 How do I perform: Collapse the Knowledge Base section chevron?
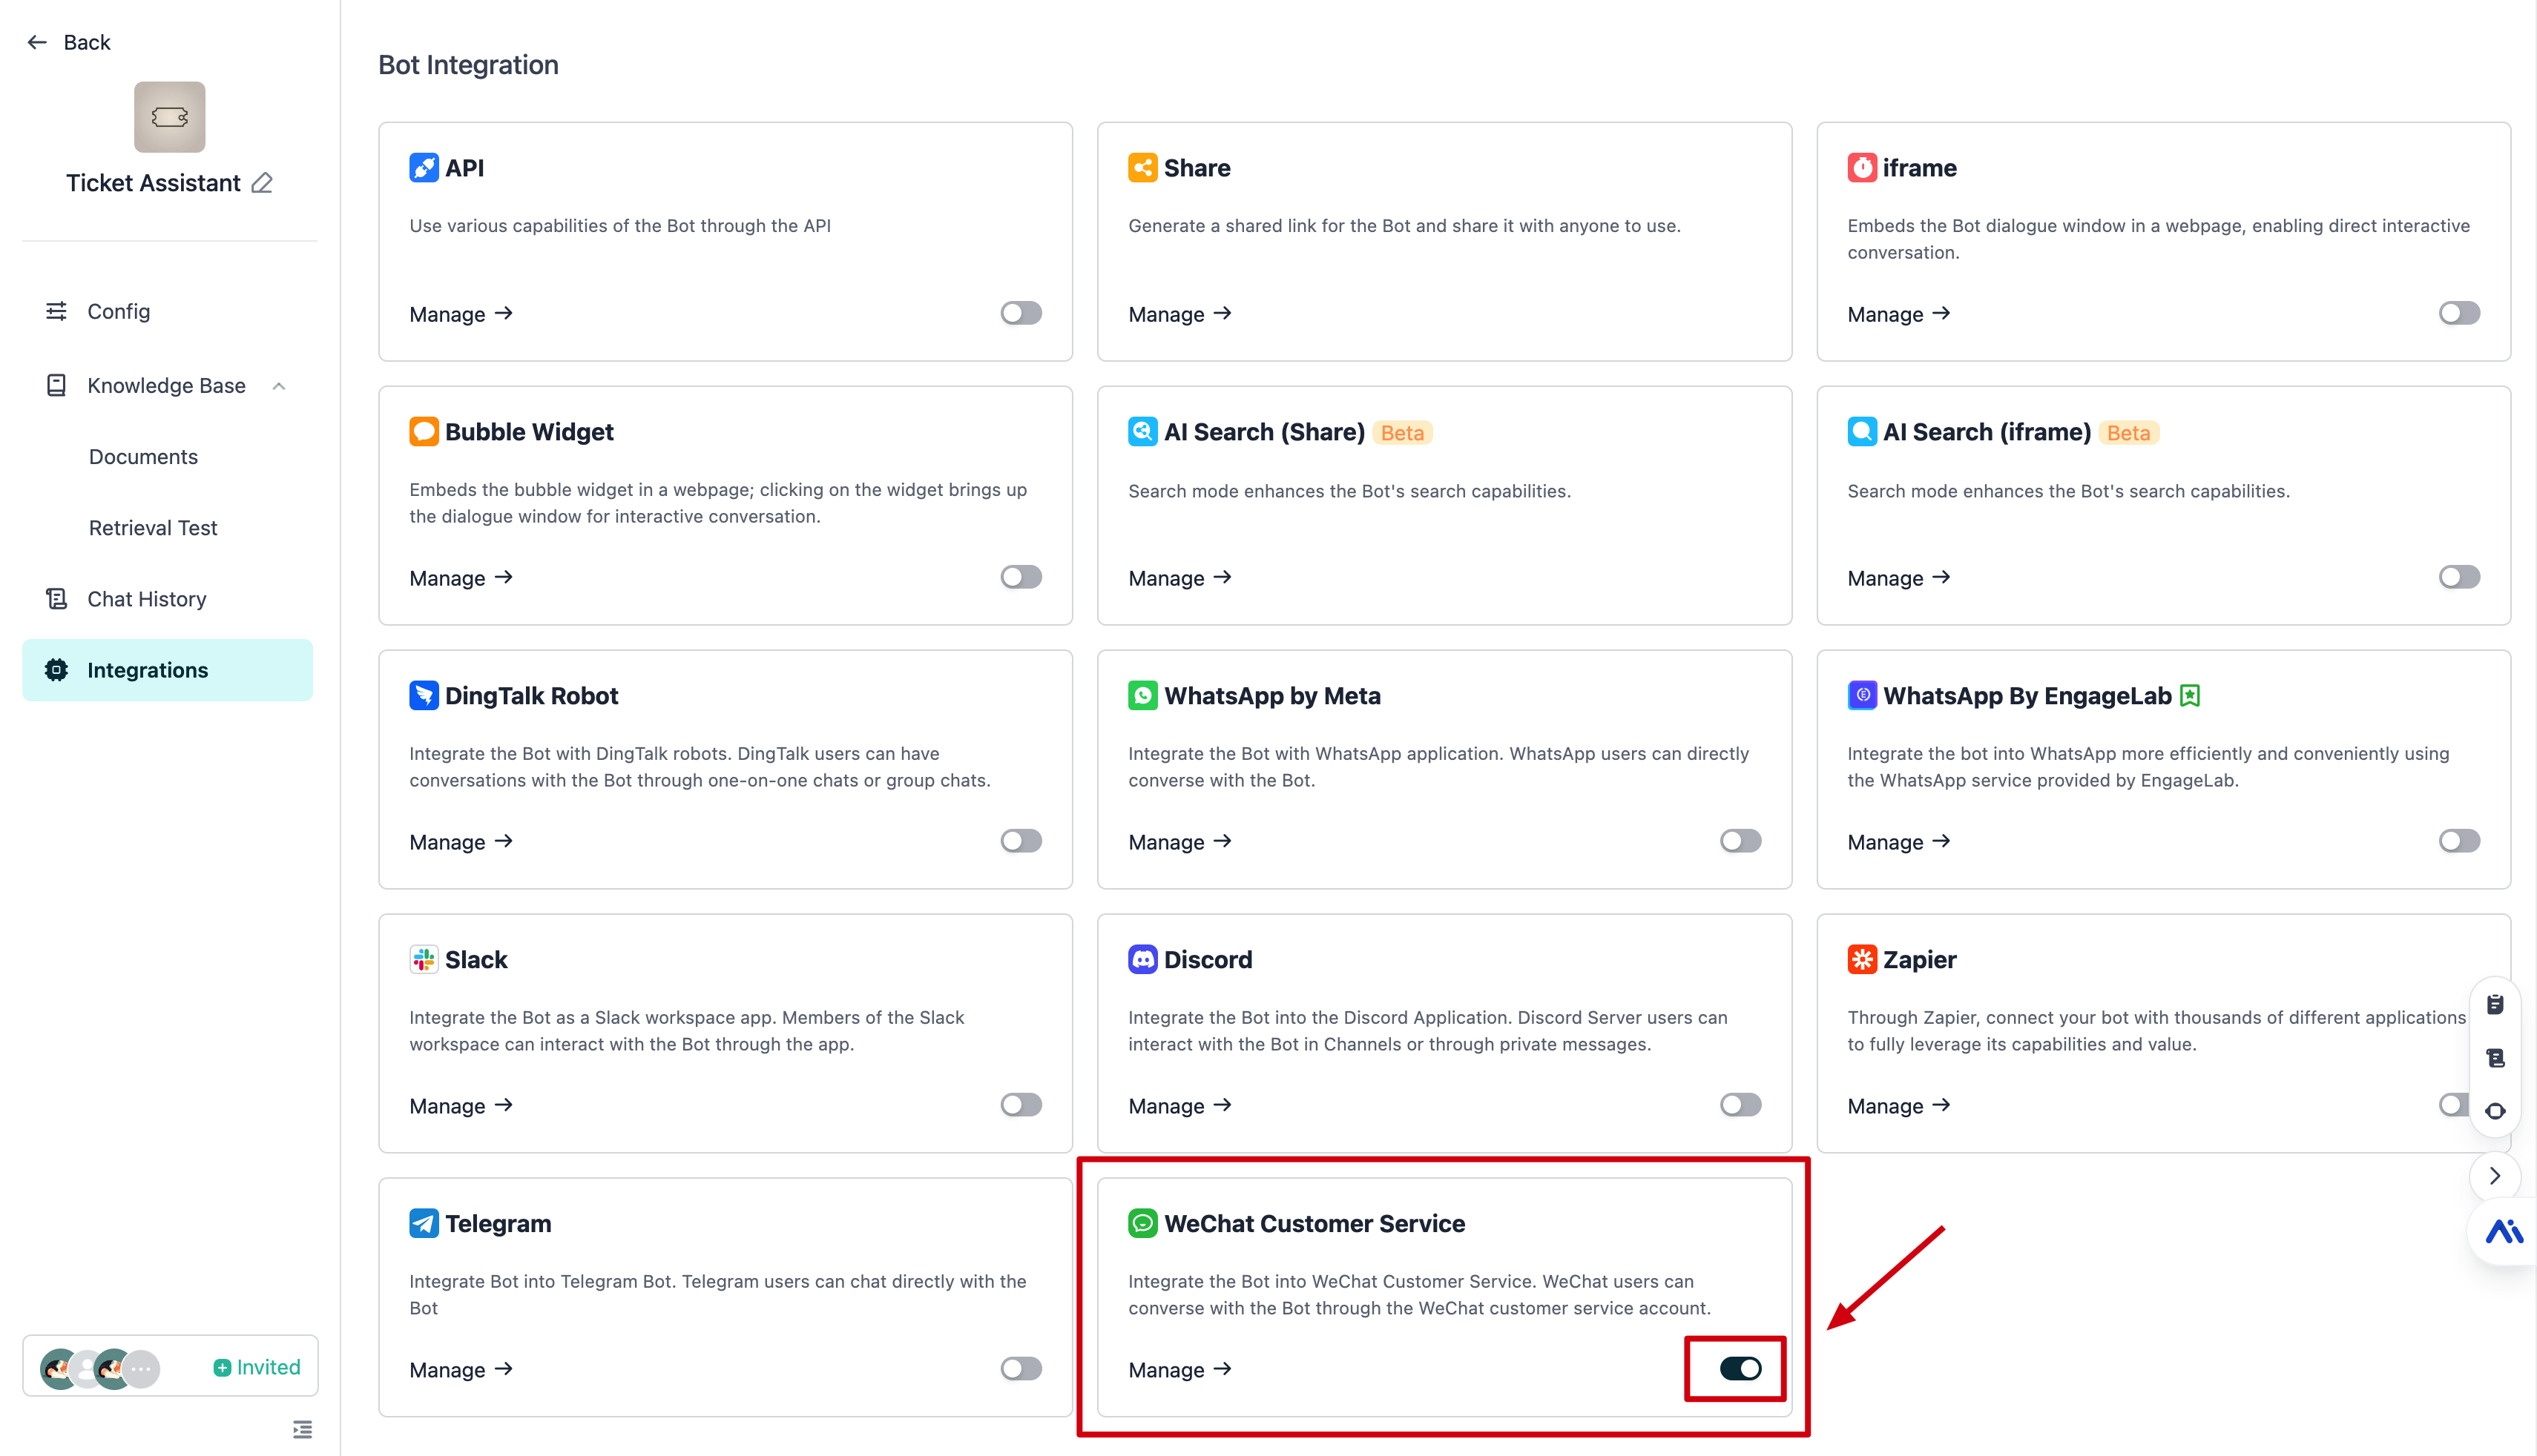click(279, 386)
